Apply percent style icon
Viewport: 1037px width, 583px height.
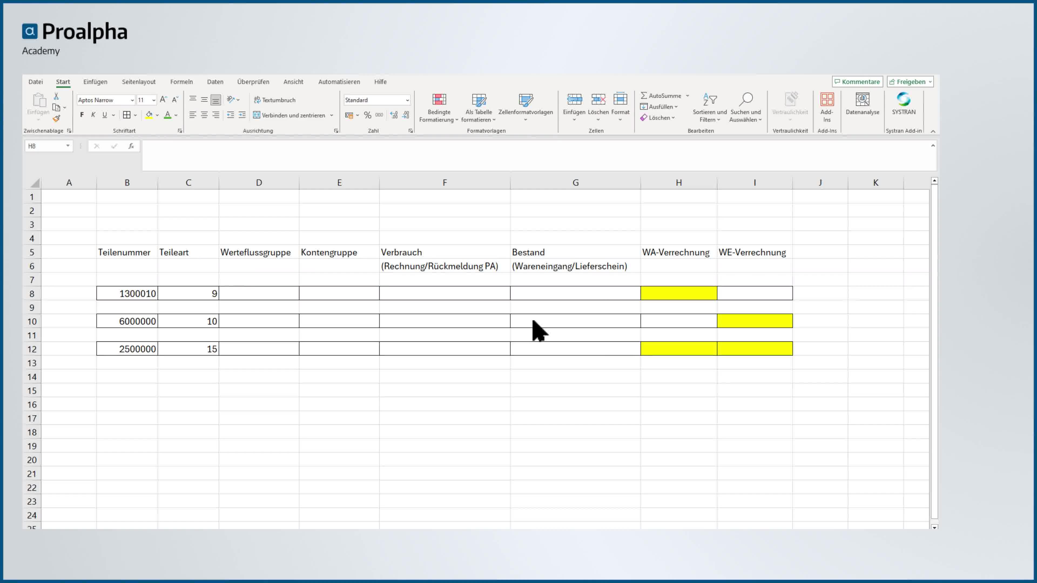pyautogui.click(x=368, y=116)
